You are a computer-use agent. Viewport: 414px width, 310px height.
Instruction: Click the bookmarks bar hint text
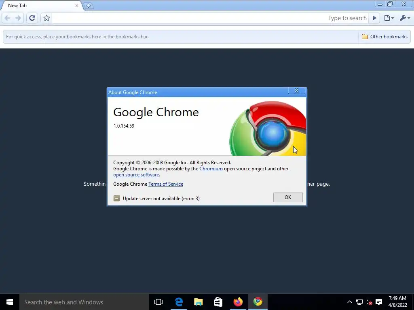coord(77,37)
